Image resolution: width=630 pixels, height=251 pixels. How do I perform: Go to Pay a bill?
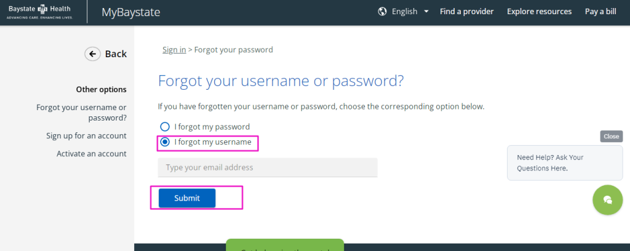(x=600, y=12)
